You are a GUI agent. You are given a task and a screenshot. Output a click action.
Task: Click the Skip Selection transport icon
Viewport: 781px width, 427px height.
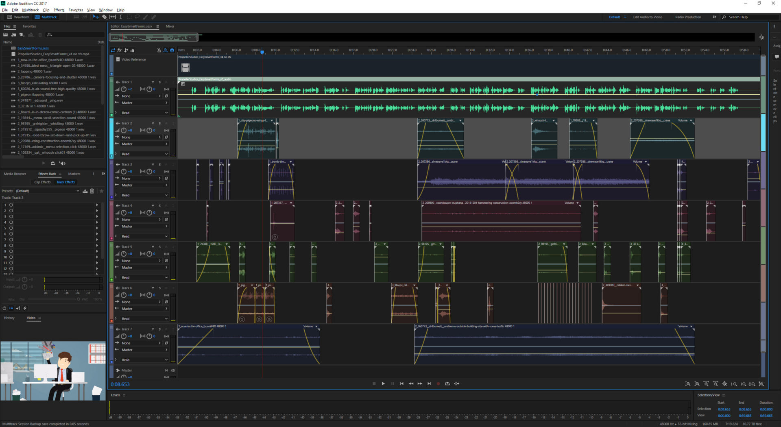click(x=457, y=383)
